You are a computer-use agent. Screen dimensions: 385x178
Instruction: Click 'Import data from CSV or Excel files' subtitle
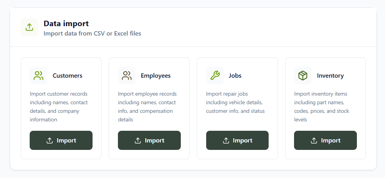click(92, 34)
